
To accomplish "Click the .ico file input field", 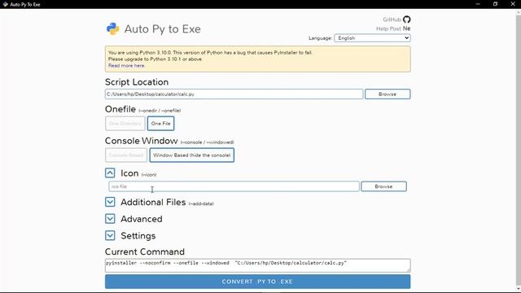I will [x=234, y=186].
